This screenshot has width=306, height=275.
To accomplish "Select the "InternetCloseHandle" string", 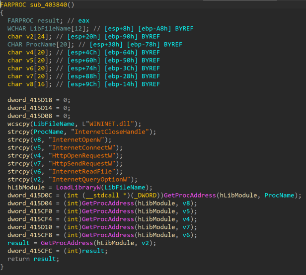I will click(110, 132).
